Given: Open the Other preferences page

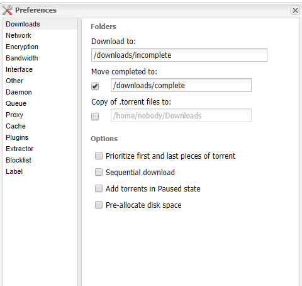Looking at the screenshot, I should tap(40, 81).
